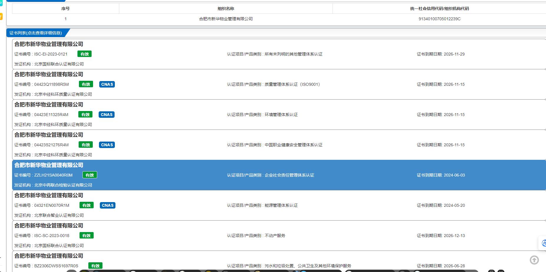This screenshot has height=272, width=546.
Task: Click expiry date 2026-06-28
Action: [454, 266]
